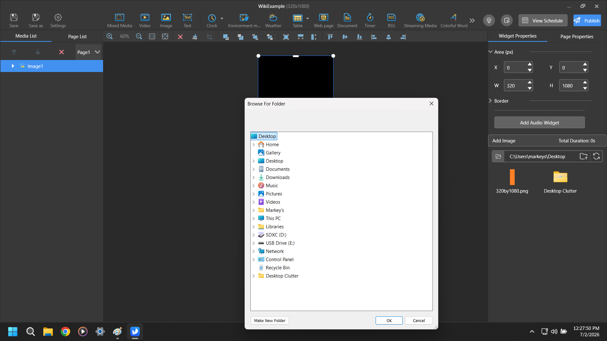Add a Streaming Media widget
Screen dimensions: 607x341
420,21
